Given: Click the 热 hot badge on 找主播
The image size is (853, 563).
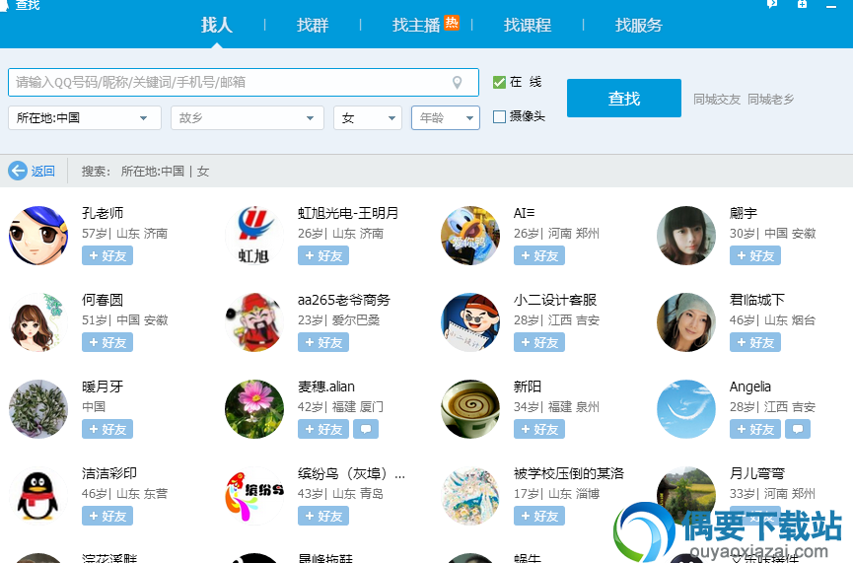Looking at the screenshot, I should coord(452,23).
